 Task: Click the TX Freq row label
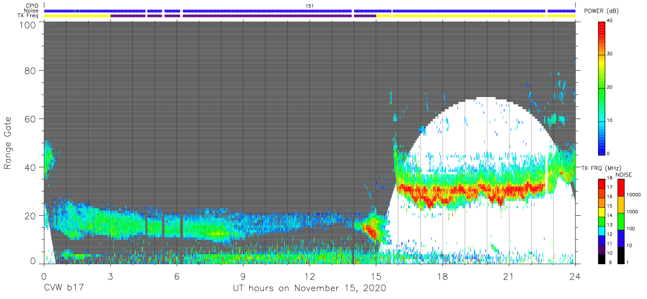[x=28, y=16]
